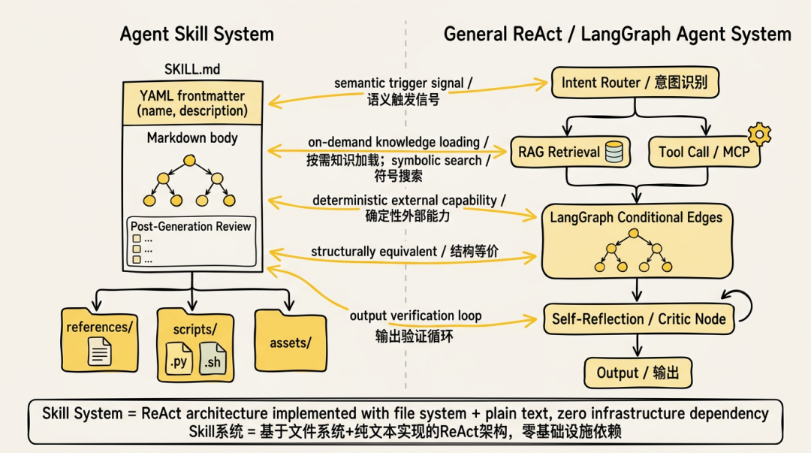The image size is (811, 453).
Task: Open the assets/ folder
Action: pyautogui.click(x=291, y=340)
